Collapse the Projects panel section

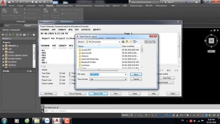click(x=34, y=42)
